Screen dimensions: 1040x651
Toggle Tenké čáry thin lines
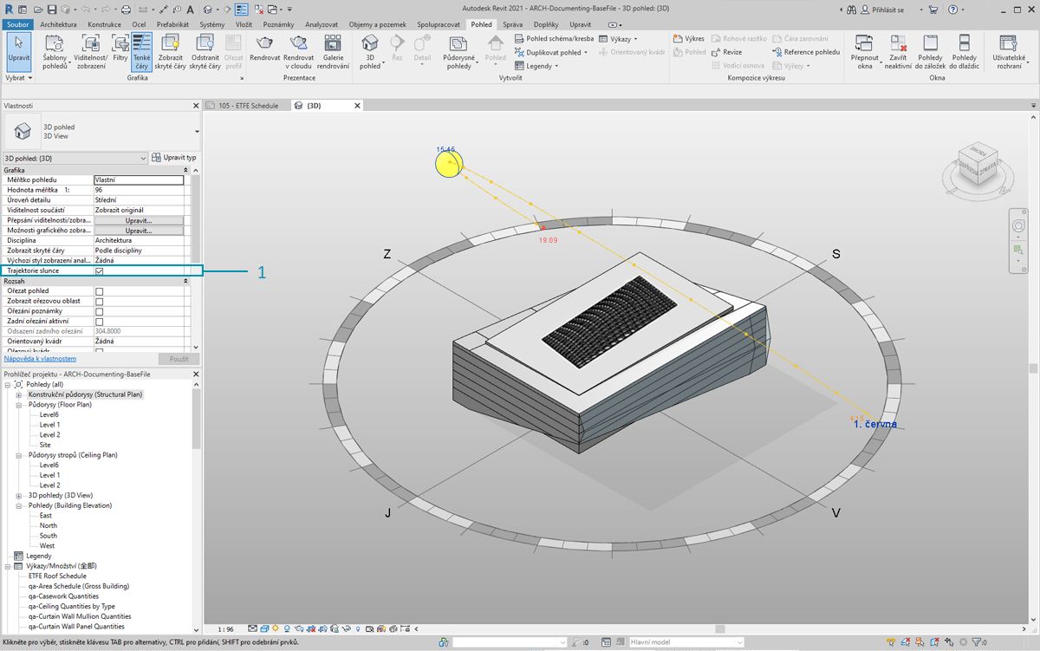coord(141,51)
